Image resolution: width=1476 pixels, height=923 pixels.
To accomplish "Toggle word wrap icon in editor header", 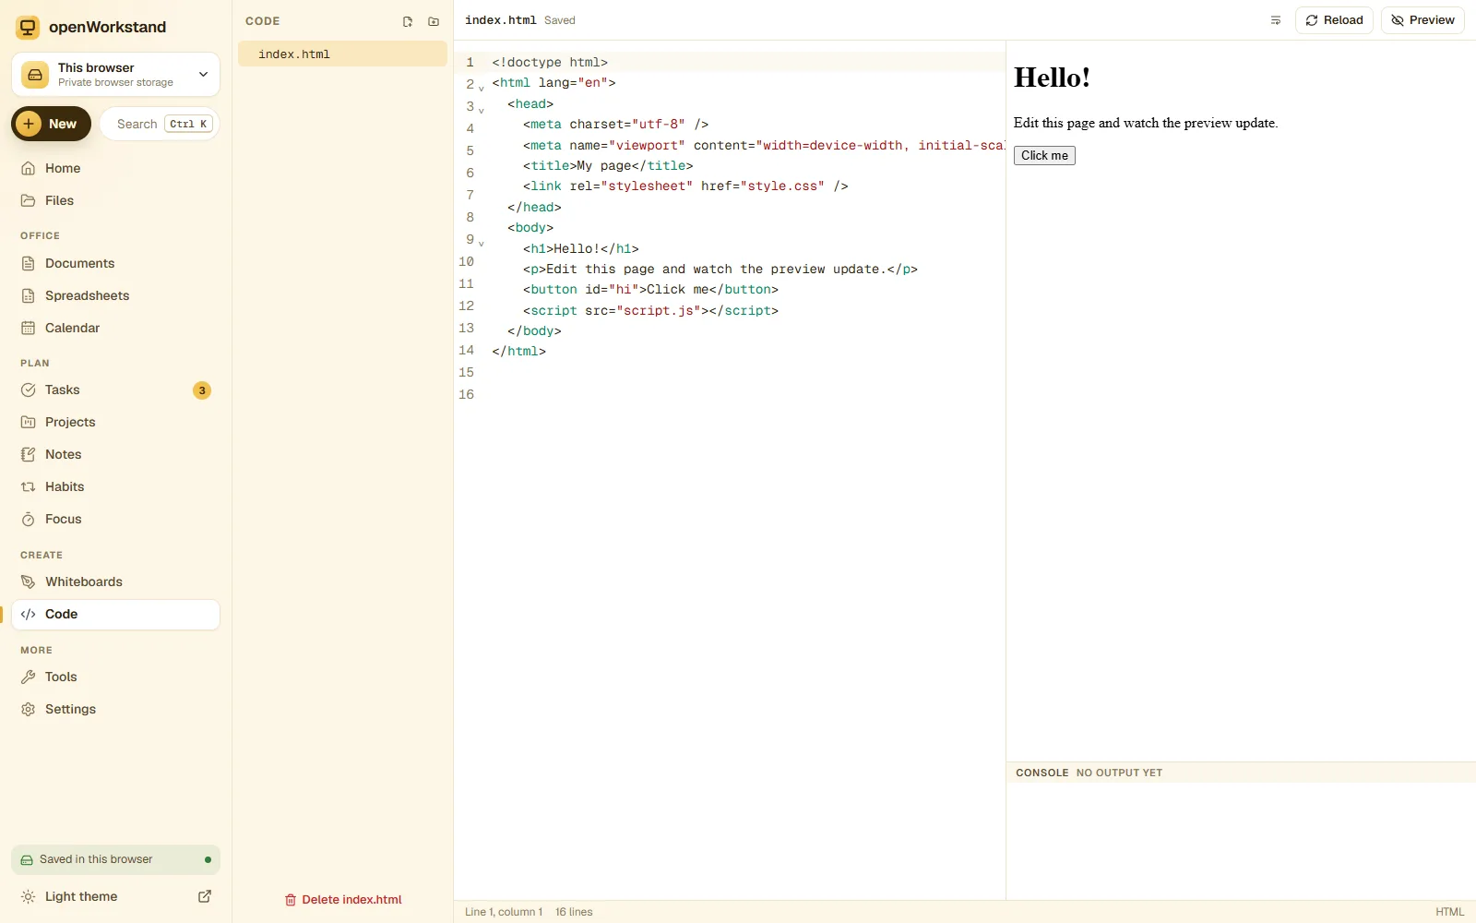I will pyautogui.click(x=1276, y=20).
